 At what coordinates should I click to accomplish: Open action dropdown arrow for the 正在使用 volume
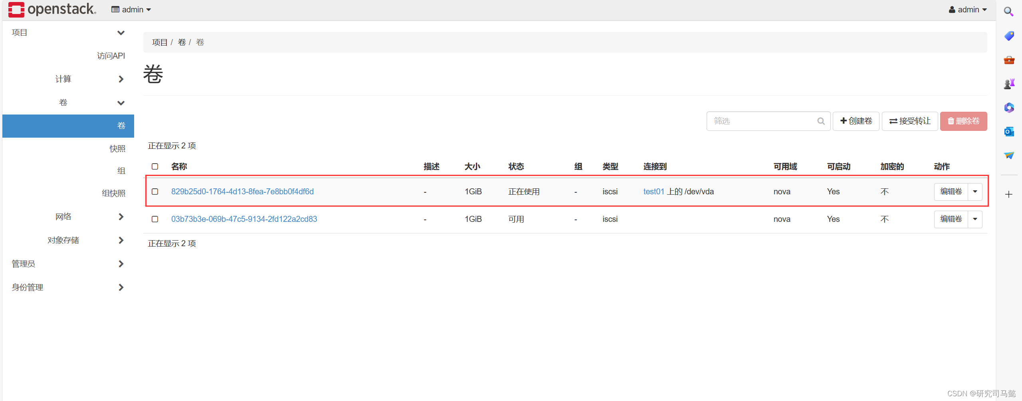point(975,192)
